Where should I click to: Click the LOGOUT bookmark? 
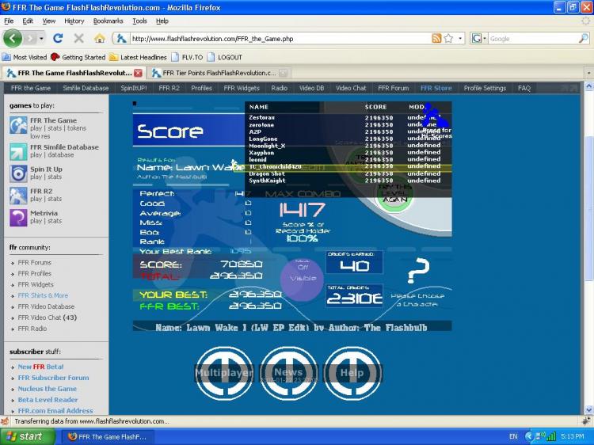click(x=225, y=57)
